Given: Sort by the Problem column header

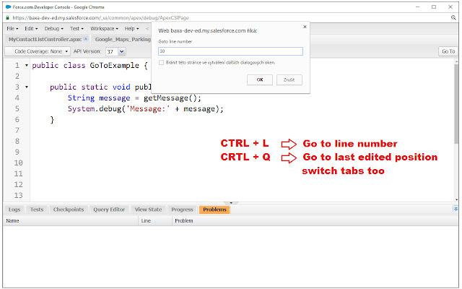Looking at the screenshot, I should click(315, 221).
